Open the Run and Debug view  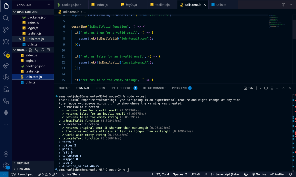point(6,42)
